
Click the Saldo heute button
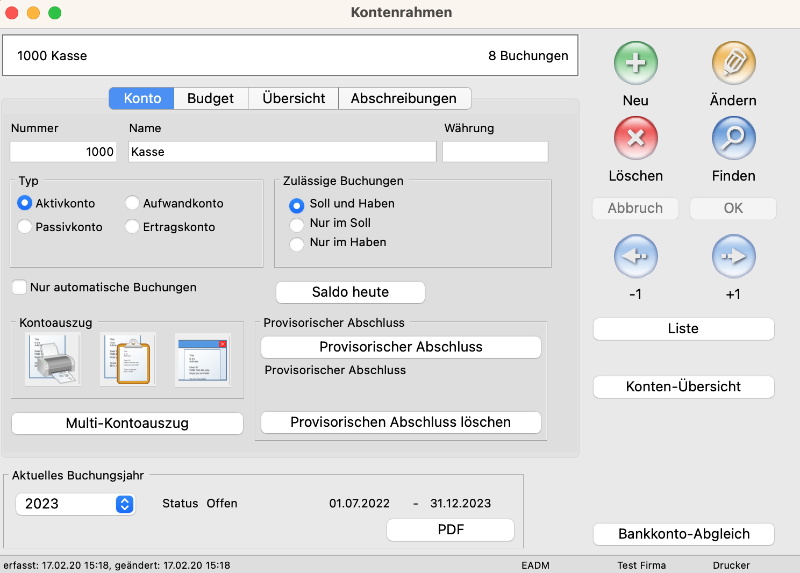(350, 292)
